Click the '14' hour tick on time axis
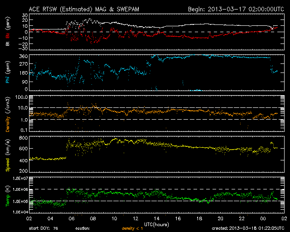290x232 pixels. (157, 219)
